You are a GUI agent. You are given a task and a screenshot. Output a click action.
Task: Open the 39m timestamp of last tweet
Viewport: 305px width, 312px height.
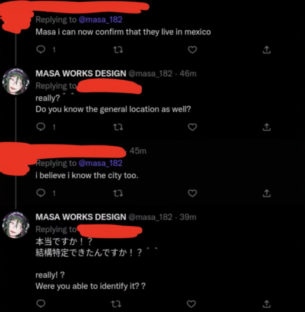[x=188, y=217]
